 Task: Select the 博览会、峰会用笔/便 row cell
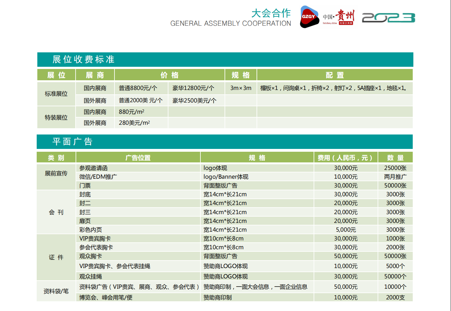pyautogui.click(x=106, y=297)
